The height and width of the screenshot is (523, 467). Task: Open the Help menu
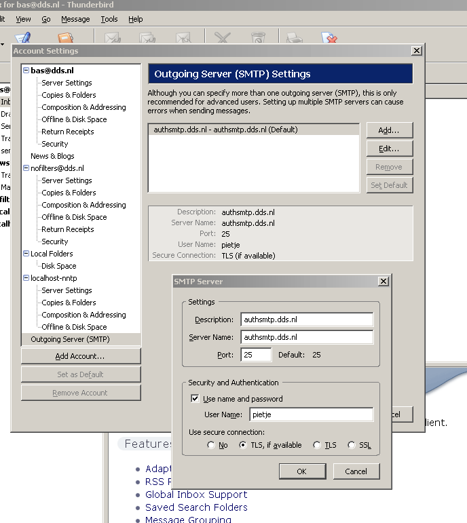point(136,20)
